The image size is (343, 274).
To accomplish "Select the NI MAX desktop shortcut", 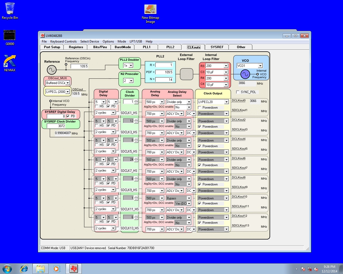I will tap(10, 63).
